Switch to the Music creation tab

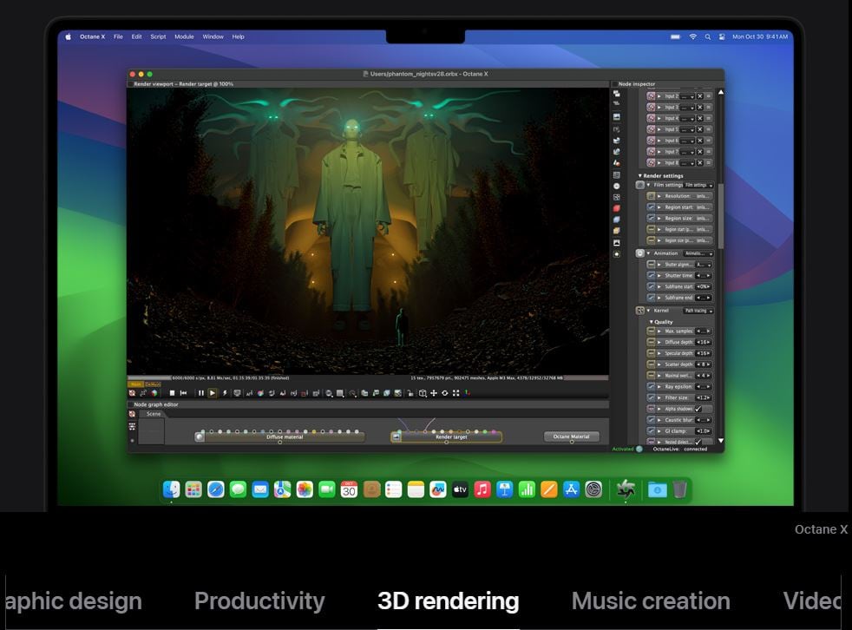[651, 600]
